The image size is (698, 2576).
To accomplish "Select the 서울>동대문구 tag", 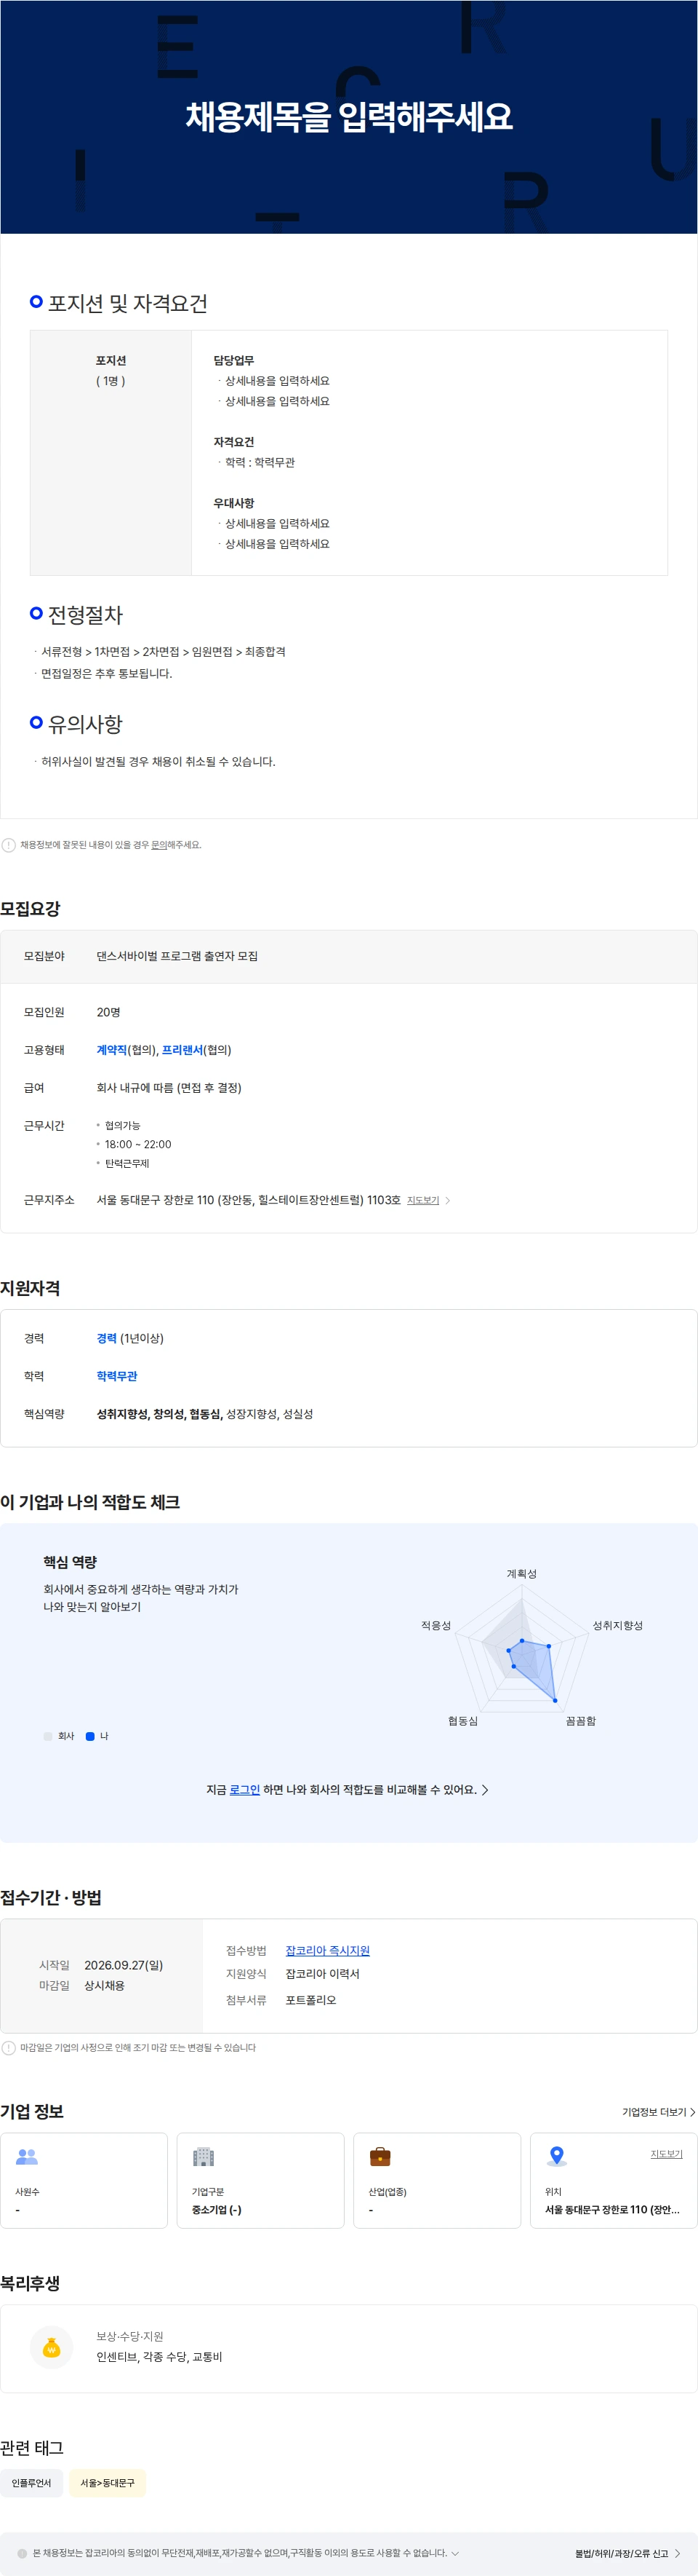I will point(107,2483).
